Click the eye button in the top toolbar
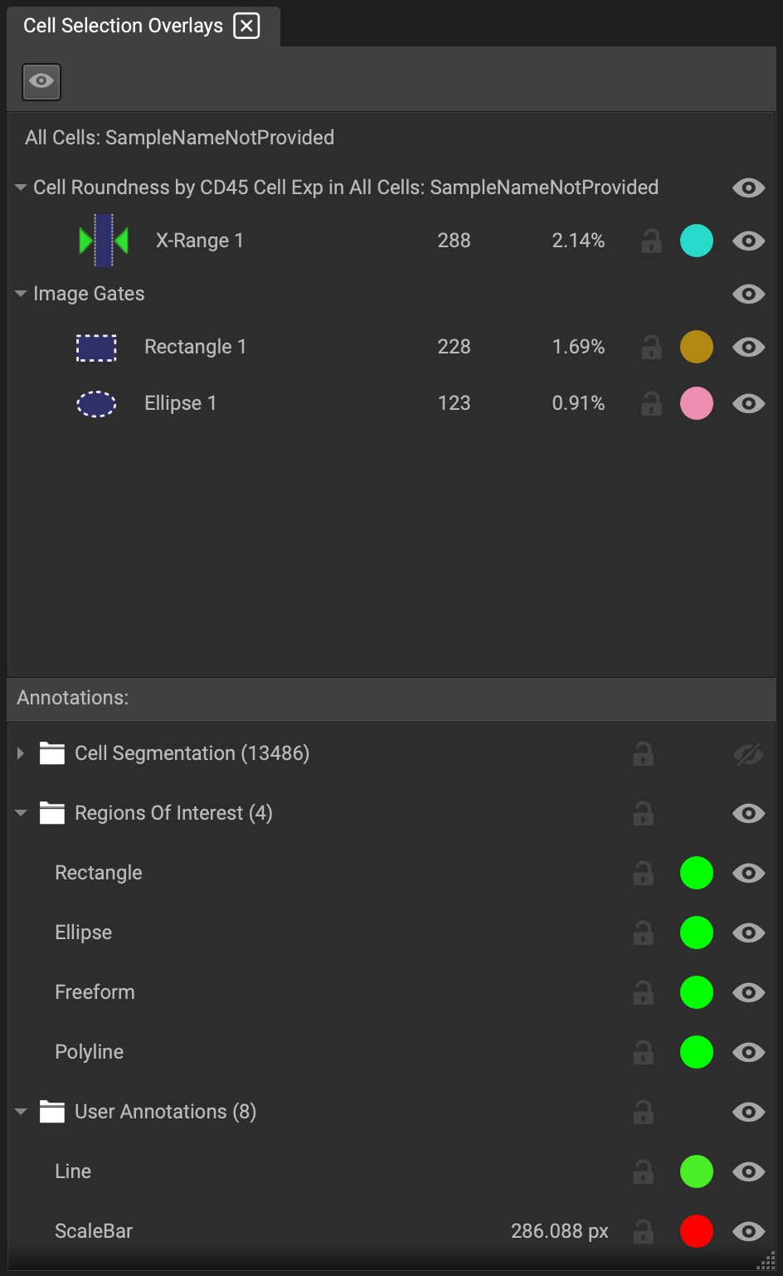 [41, 81]
